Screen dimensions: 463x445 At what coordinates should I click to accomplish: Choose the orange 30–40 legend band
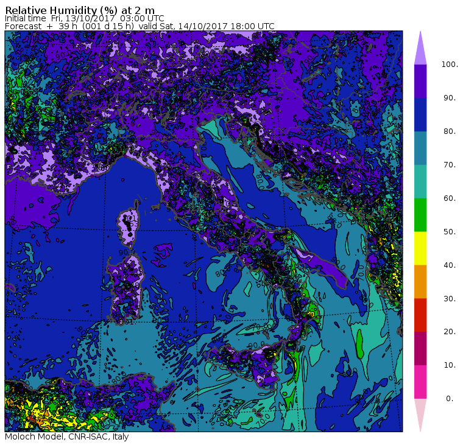tap(420, 282)
